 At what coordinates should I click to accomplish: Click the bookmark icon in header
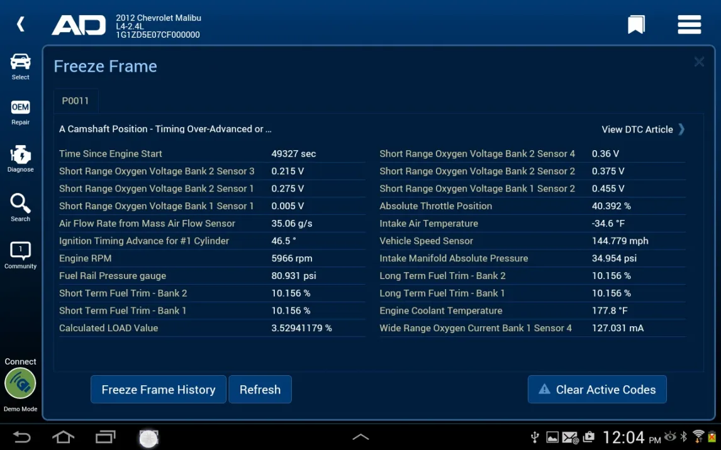tap(636, 25)
